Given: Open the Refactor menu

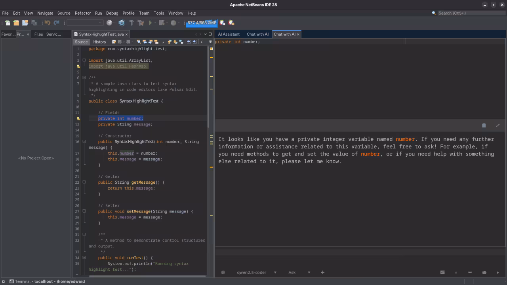Looking at the screenshot, I should point(83,13).
